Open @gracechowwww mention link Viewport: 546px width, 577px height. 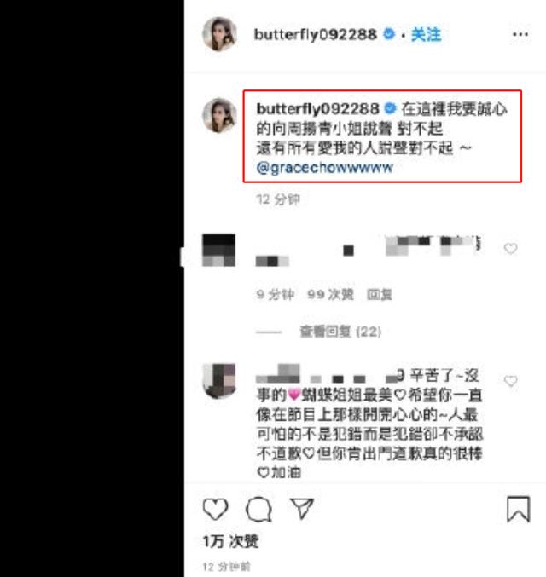coord(325,168)
